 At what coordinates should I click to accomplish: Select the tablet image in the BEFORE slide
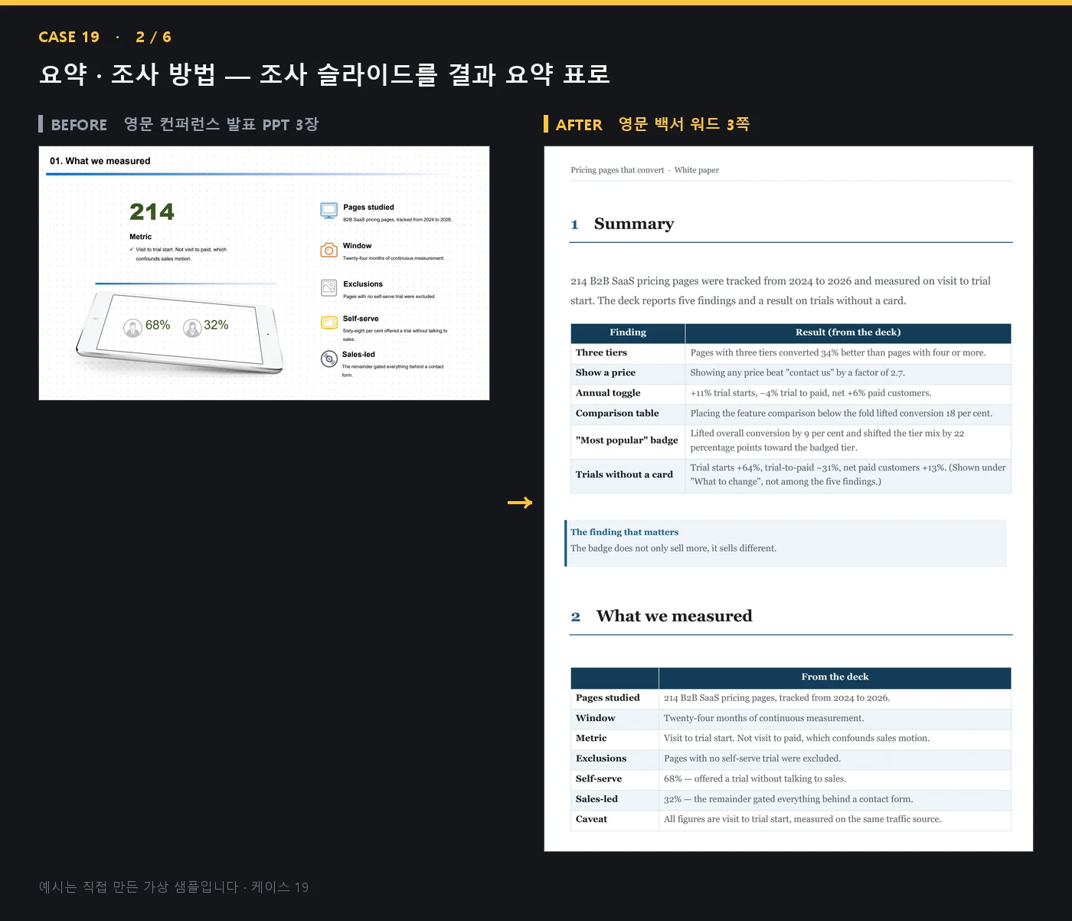tap(181, 333)
